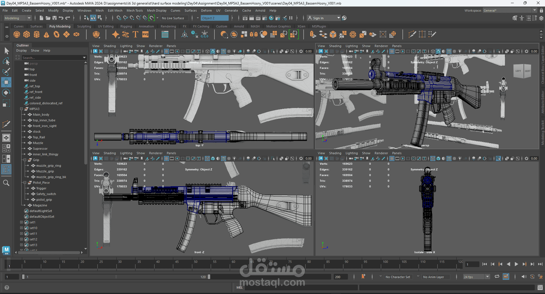
Task: Collapse the MP5A3 group in Outliner
Action: (22, 109)
